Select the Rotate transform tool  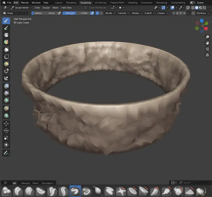click(6, 131)
